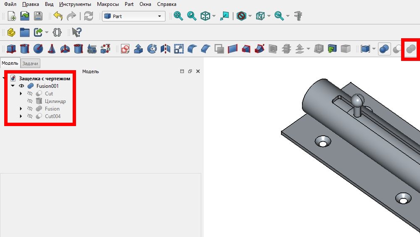Image resolution: width=420 pixels, height=237 pixels.
Task: Show the Цилиндр object via eye icon
Action: (30, 101)
